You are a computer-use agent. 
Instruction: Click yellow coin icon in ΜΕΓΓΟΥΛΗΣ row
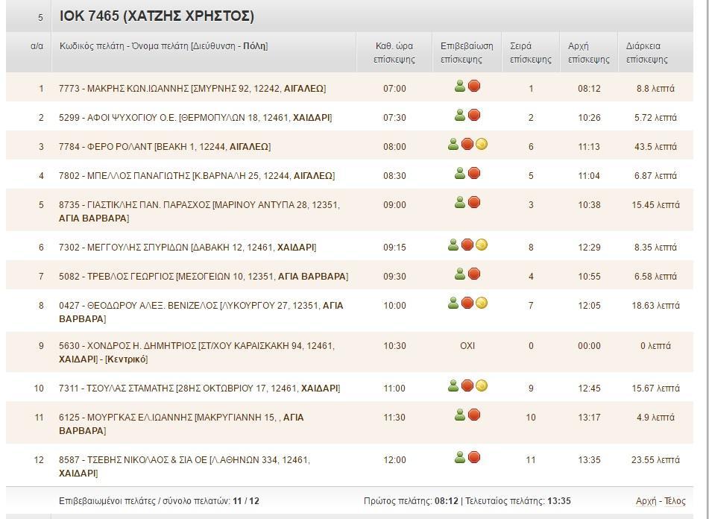pos(482,245)
